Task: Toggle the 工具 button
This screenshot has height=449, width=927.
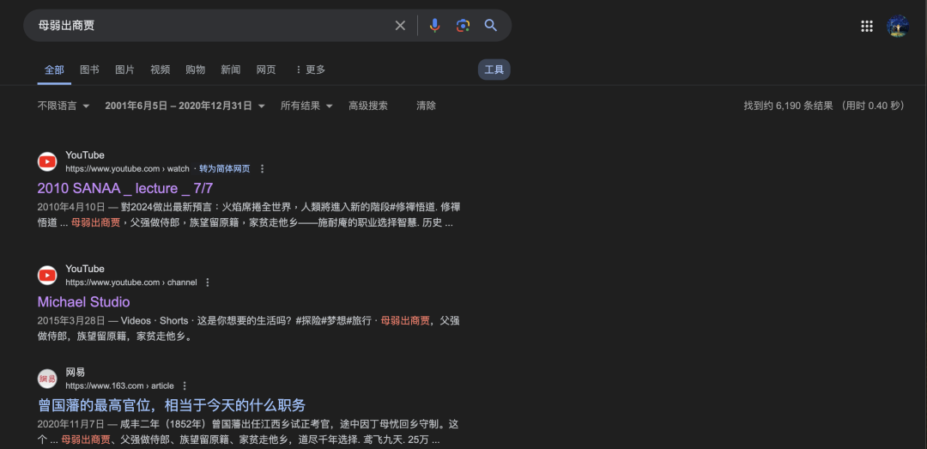Action: point(494,70)
